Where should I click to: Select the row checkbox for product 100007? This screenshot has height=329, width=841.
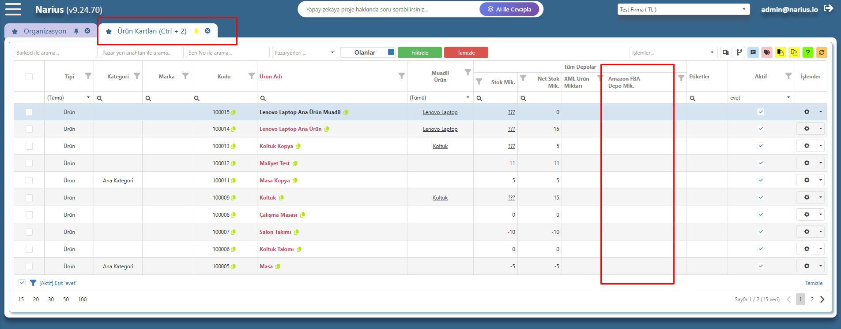click(x=29, y=232)
